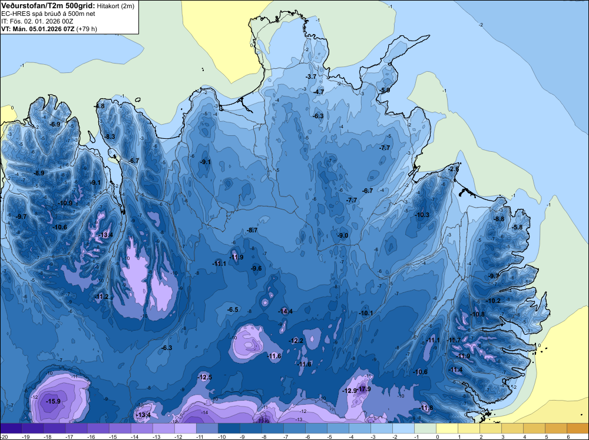Viewport: 589px width, 440px height.
Task: Click the -5.8 temperature value on the map
Action: 517,227
